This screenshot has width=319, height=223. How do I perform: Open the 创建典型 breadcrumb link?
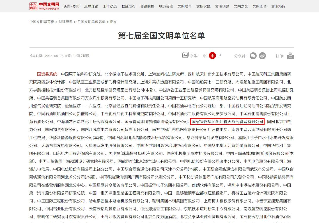click(x=66, y=22)
